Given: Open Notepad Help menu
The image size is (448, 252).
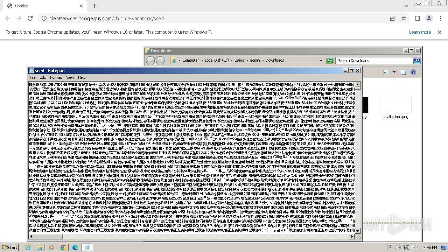Looking at the screenshot, I should [x=82, y=77].
